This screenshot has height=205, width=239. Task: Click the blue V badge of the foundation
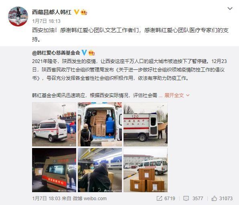(84, 53)
